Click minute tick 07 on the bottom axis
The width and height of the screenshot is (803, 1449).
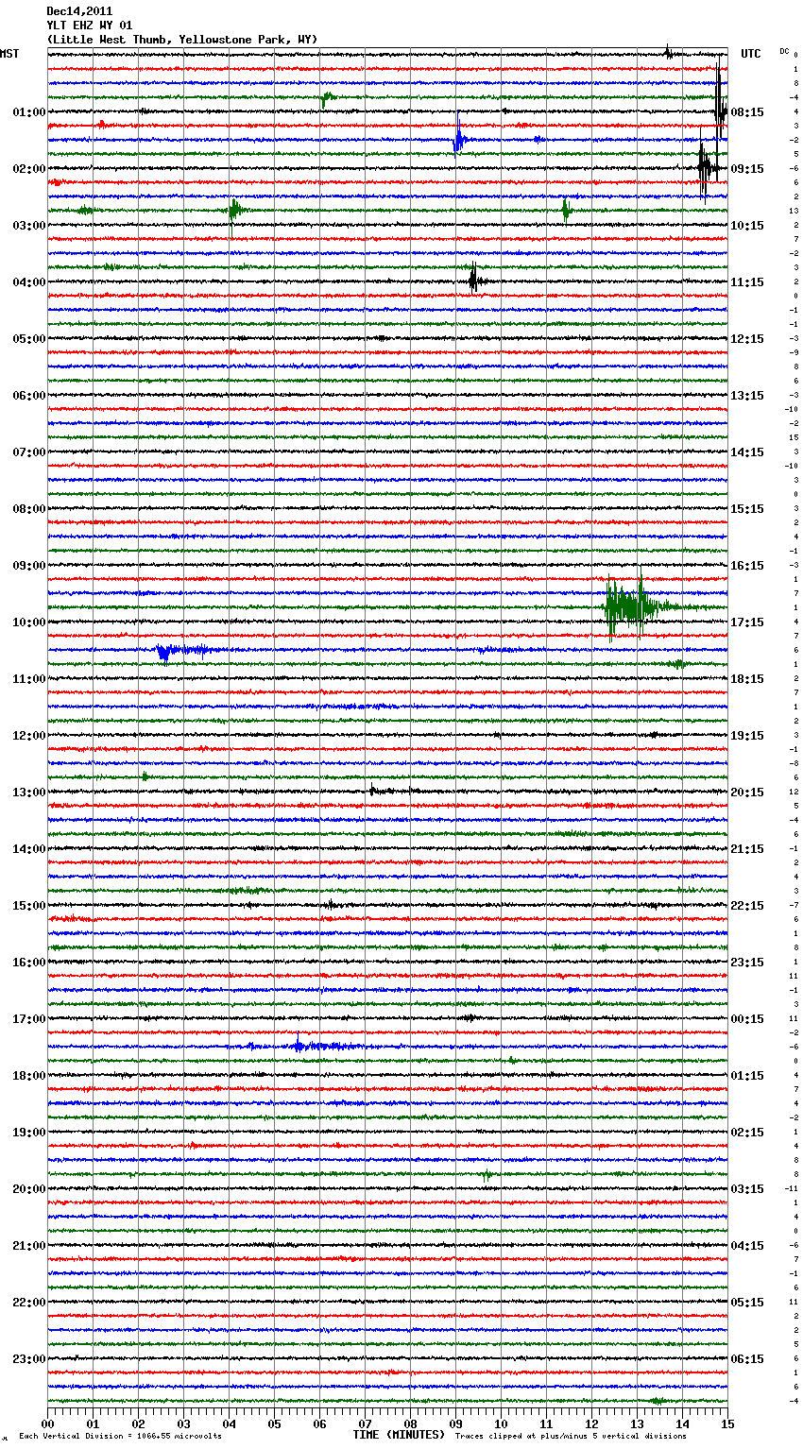(x=365, y=1423)
